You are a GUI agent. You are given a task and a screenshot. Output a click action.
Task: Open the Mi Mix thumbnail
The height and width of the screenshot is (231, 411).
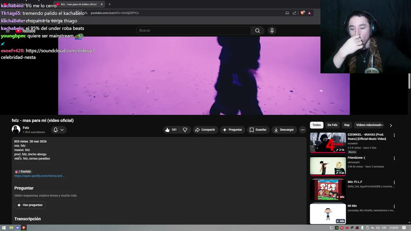pos(328,214)
